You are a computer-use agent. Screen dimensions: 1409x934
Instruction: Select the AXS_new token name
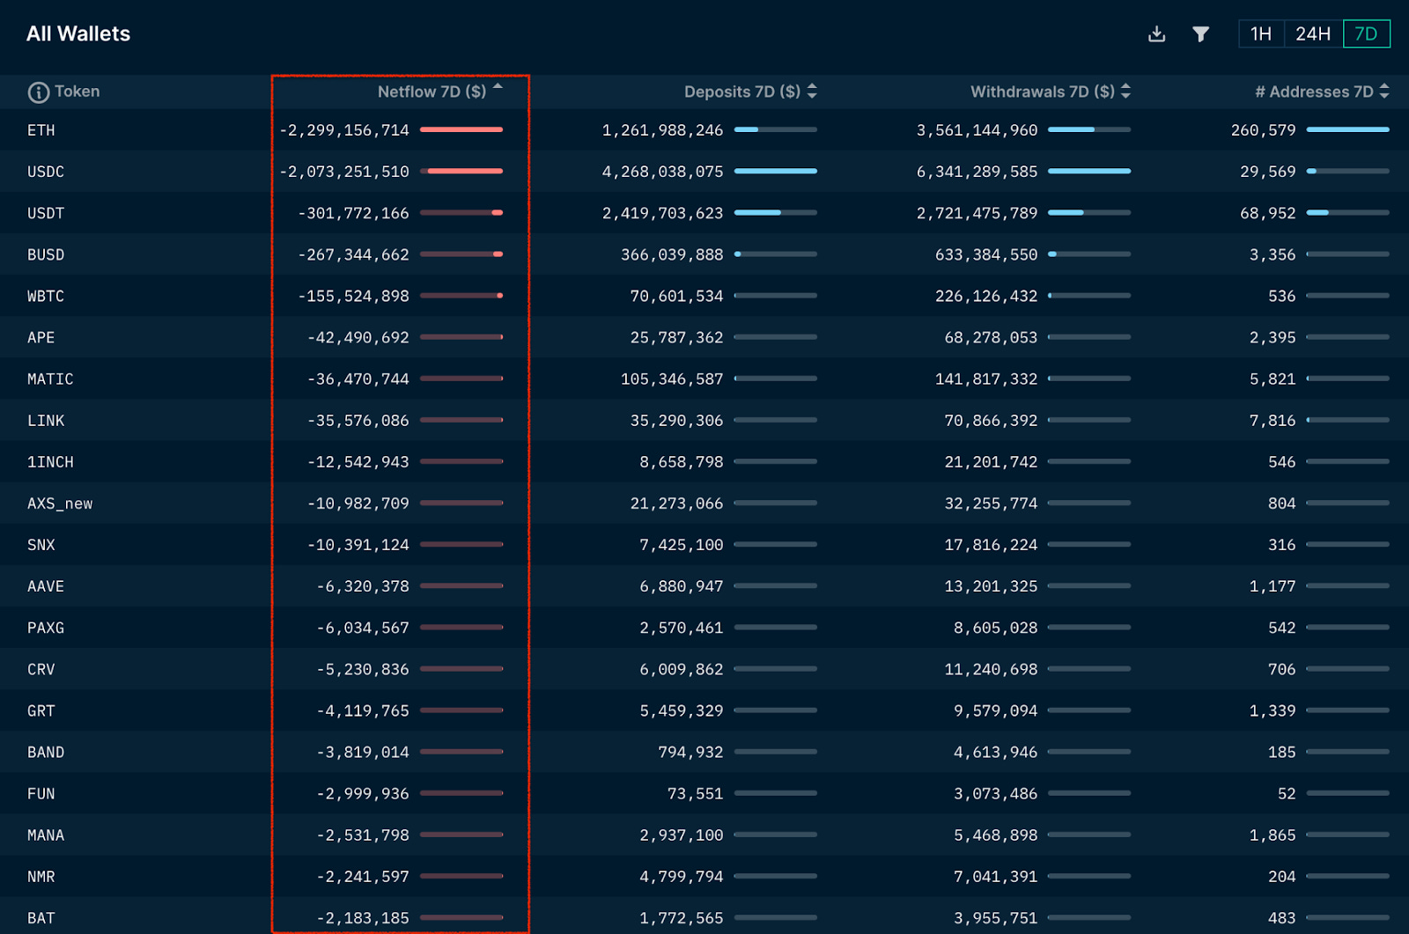click(x=60, y=504)
